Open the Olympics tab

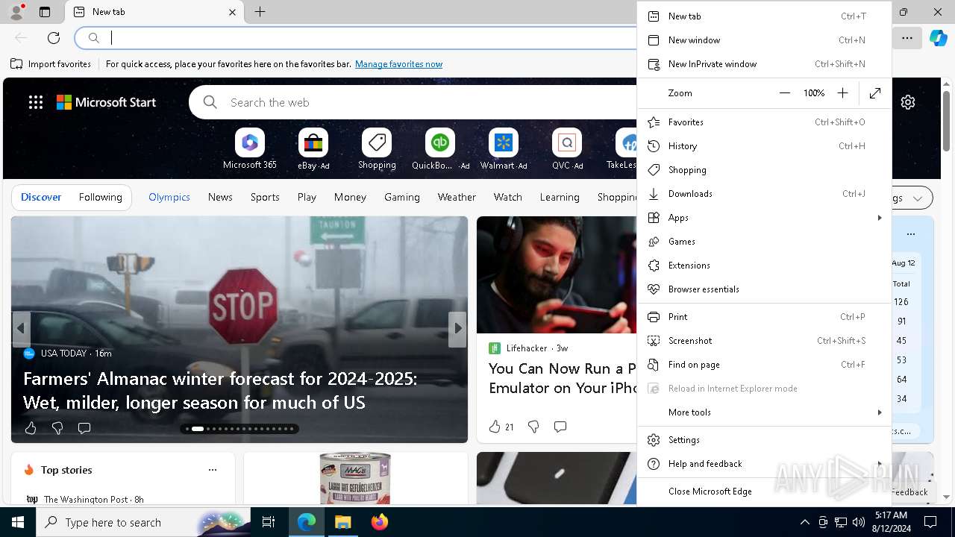(169, 197)
